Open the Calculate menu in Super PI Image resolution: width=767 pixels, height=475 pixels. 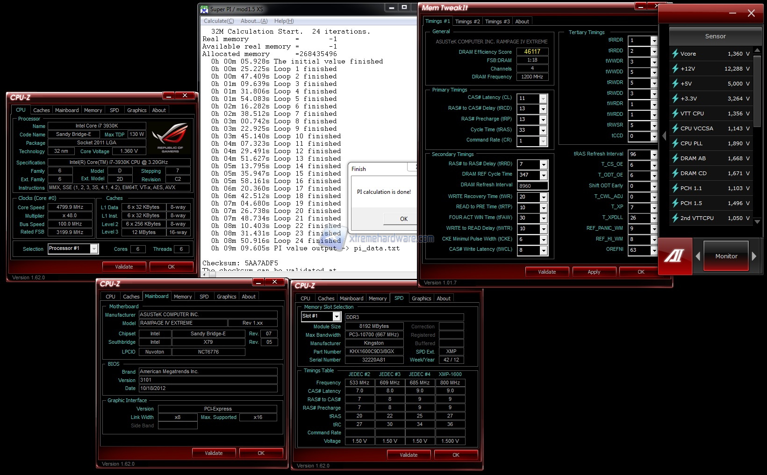click(x=218, y=21)
